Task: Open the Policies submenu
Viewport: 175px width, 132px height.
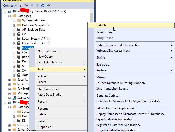Action: point(58,76)
